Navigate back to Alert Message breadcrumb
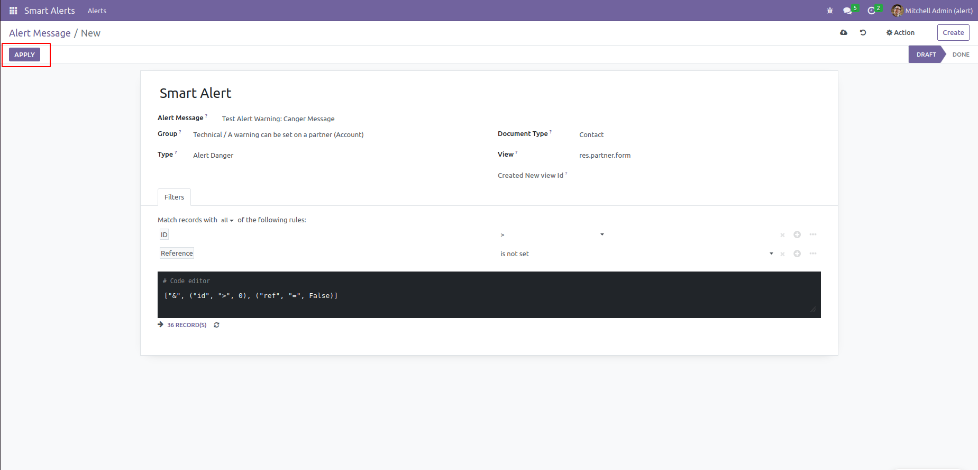 tap(40, 33)
